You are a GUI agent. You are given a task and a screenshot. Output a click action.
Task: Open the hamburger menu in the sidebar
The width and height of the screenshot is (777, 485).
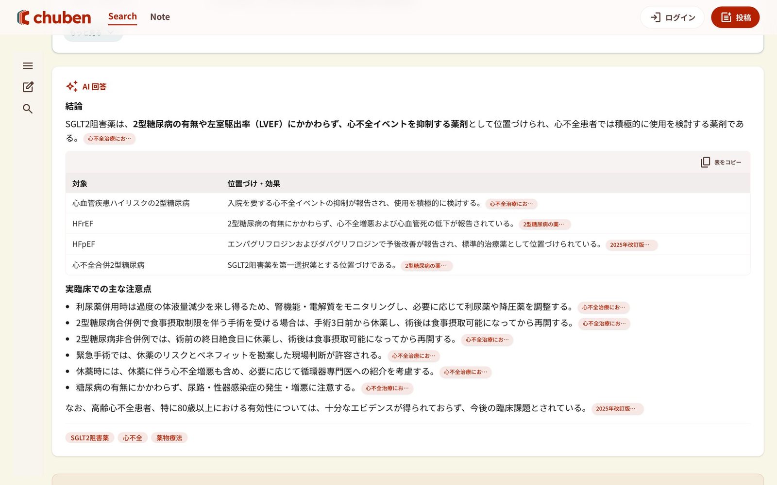pos(28,66)
